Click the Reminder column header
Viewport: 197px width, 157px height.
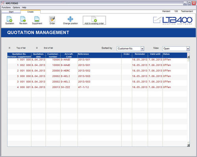[x=140, y=55]
